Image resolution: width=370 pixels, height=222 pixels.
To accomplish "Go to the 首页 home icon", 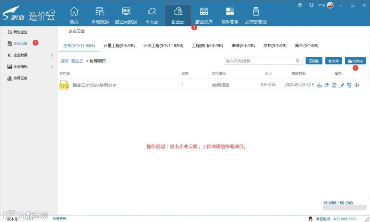I will click(74, 15).
